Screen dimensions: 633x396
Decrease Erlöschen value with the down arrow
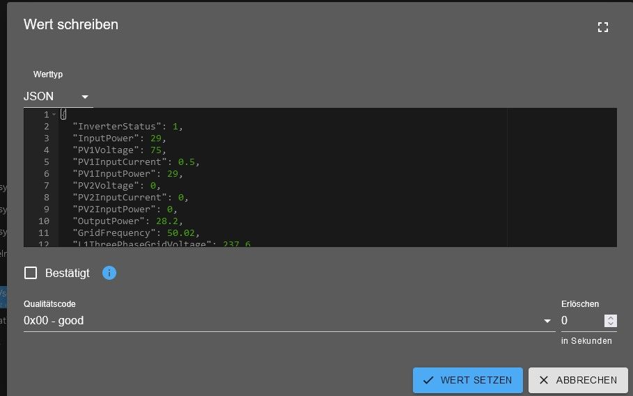[611, 324]
